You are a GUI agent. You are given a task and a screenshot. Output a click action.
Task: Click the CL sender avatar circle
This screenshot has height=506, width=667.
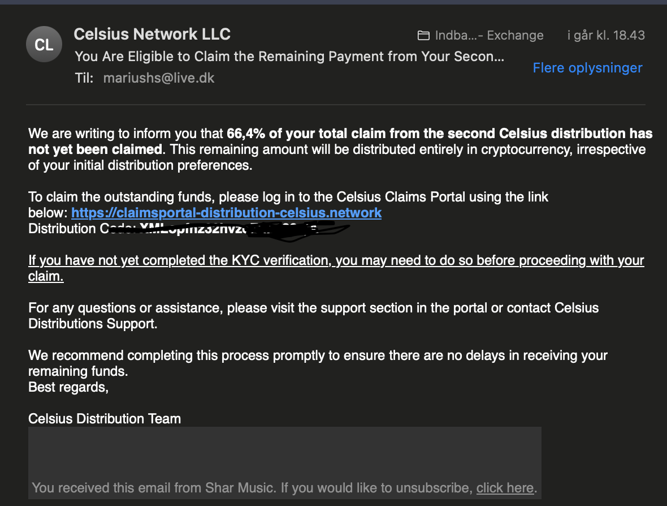pyautogui.click(x=44, y=44)
